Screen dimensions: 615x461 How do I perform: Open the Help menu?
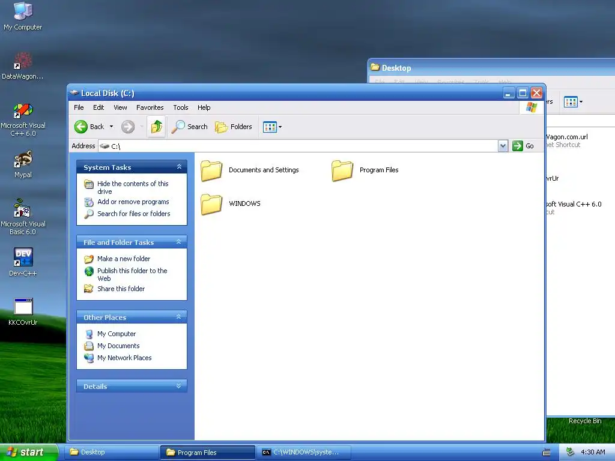pos(204,107)
